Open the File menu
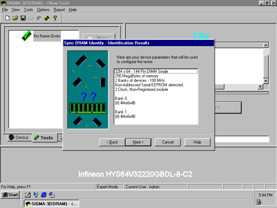The image size is (277, 208). (5, 10)
